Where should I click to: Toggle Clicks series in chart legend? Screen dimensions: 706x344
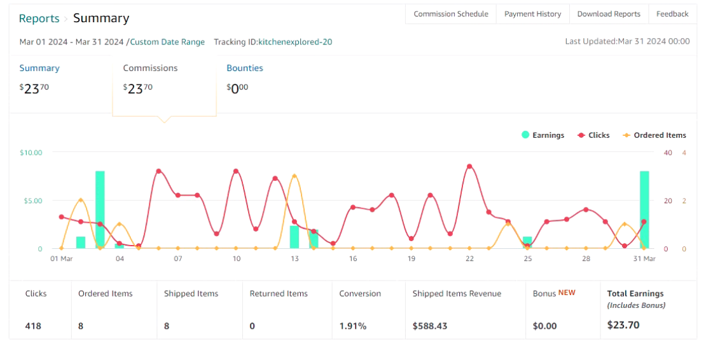pos(593,135)
